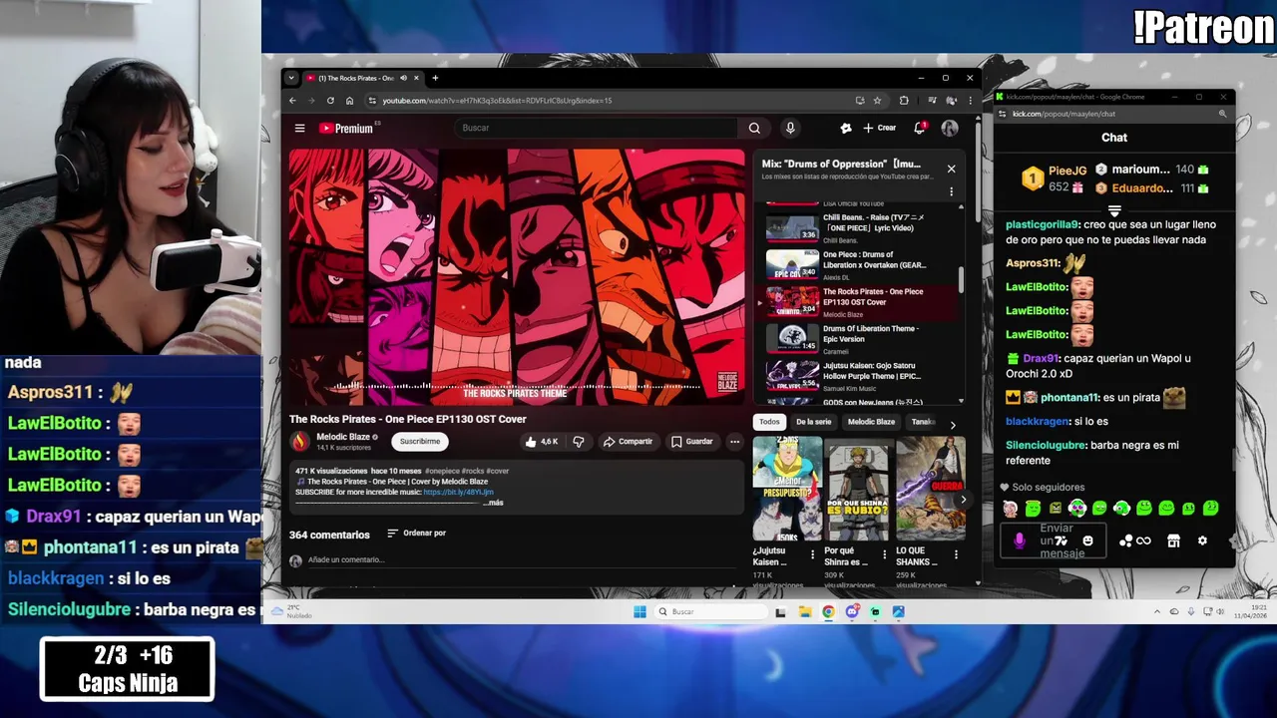The height and width of the screenshot is (718, 1277).
Task: Open Discord from the taskbar
Action: 852,612
